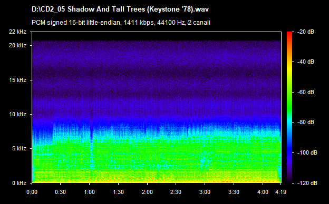Click the -80 dB legend label

pyautogui.click(x=306, y=122)
